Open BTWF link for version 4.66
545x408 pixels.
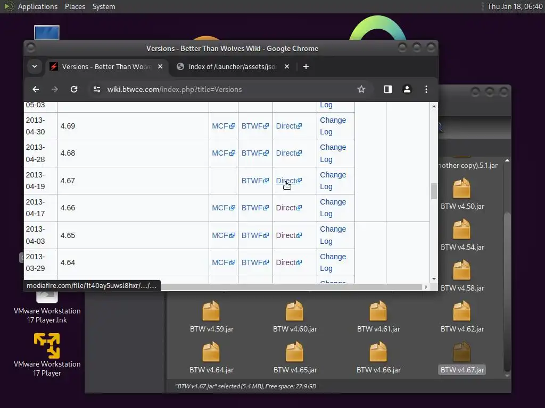coord(255,208)
